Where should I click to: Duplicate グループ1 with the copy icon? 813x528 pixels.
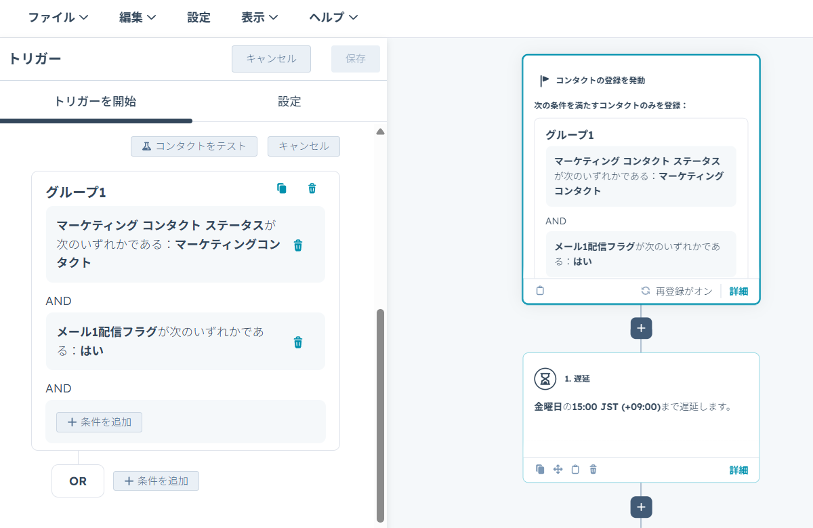coord(282,188)
